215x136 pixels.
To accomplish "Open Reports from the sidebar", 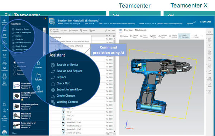I will (x=4, y=83).
